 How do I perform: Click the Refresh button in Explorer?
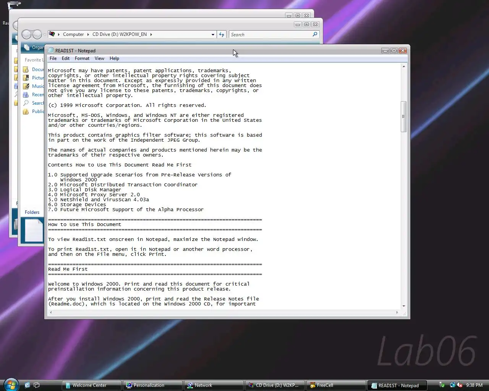click(222, 34)
